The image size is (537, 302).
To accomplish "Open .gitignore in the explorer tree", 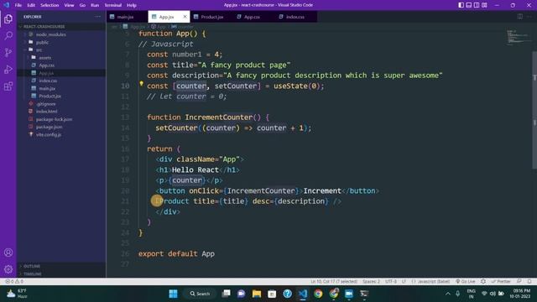I will (x=46, y=104).
